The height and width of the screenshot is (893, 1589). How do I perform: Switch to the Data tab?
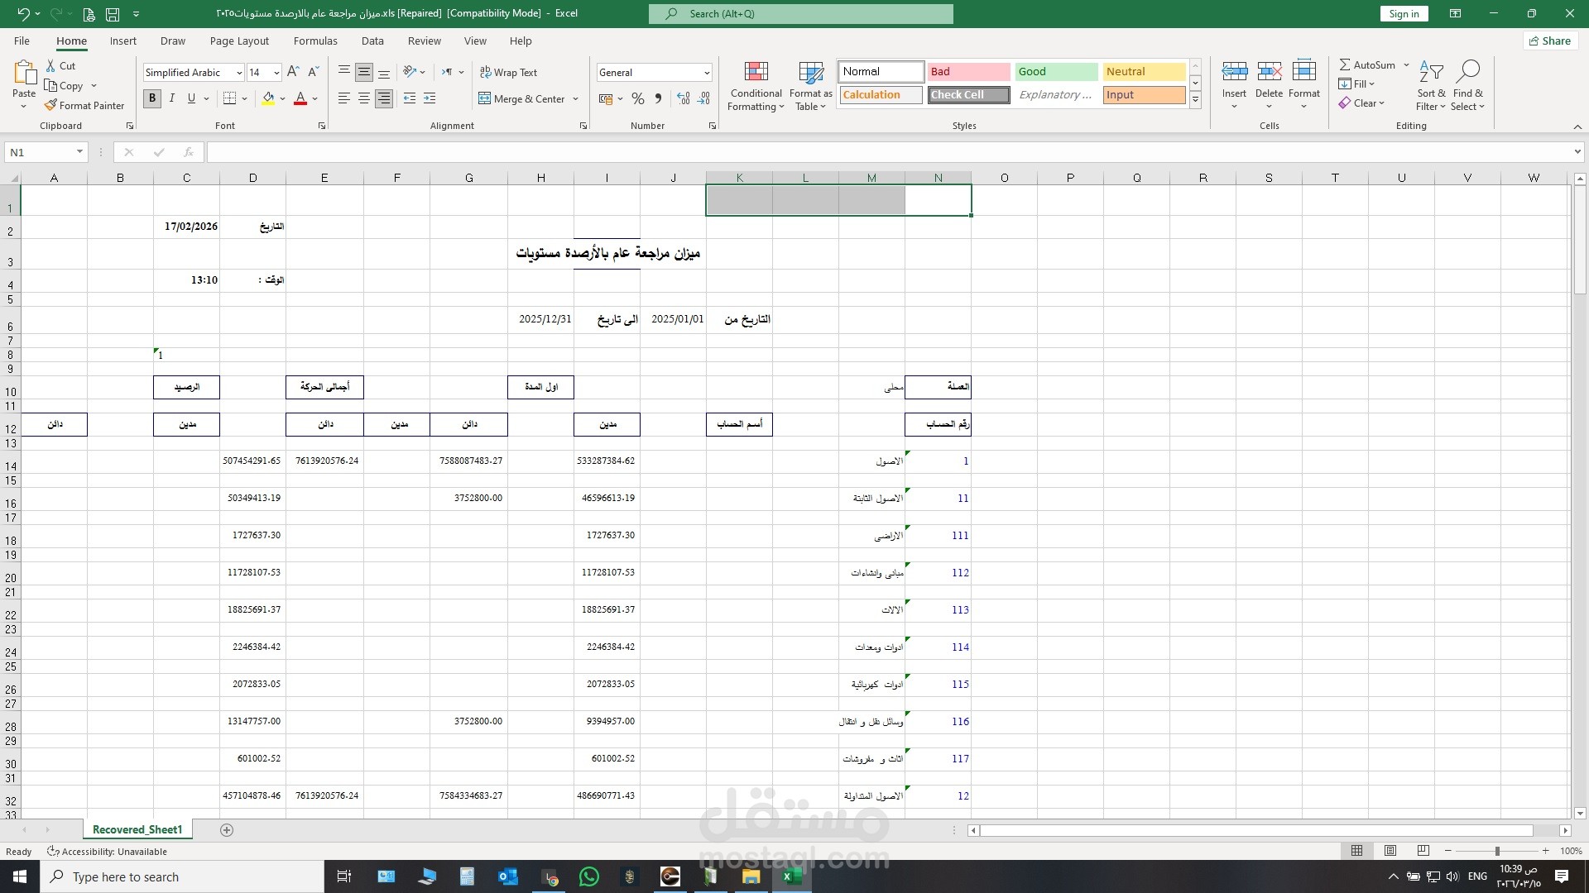click(x=372, y=41)
